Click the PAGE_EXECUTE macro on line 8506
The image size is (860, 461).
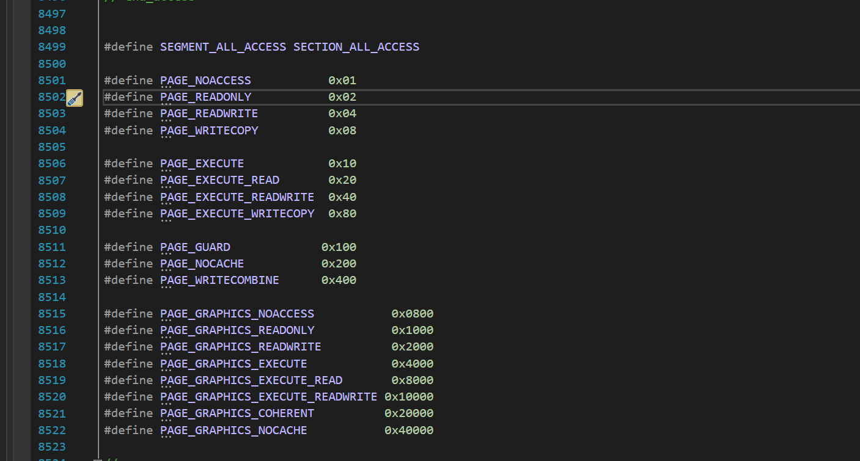[x=202, y=164]
